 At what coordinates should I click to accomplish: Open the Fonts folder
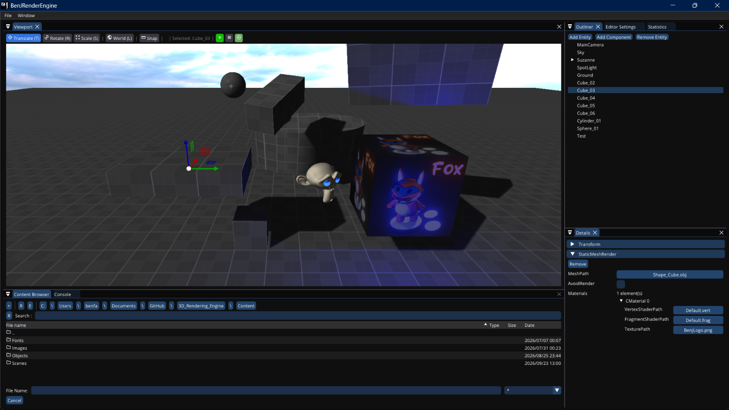(284, 341)
